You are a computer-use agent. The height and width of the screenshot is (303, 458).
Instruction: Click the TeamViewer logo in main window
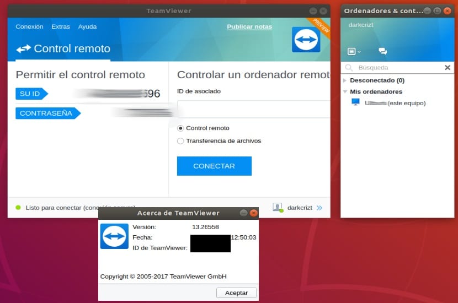306,40
